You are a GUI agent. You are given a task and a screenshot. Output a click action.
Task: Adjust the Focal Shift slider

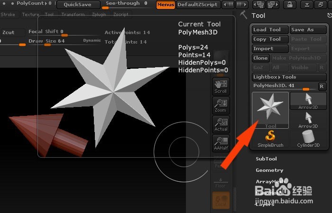click(64, 33)
